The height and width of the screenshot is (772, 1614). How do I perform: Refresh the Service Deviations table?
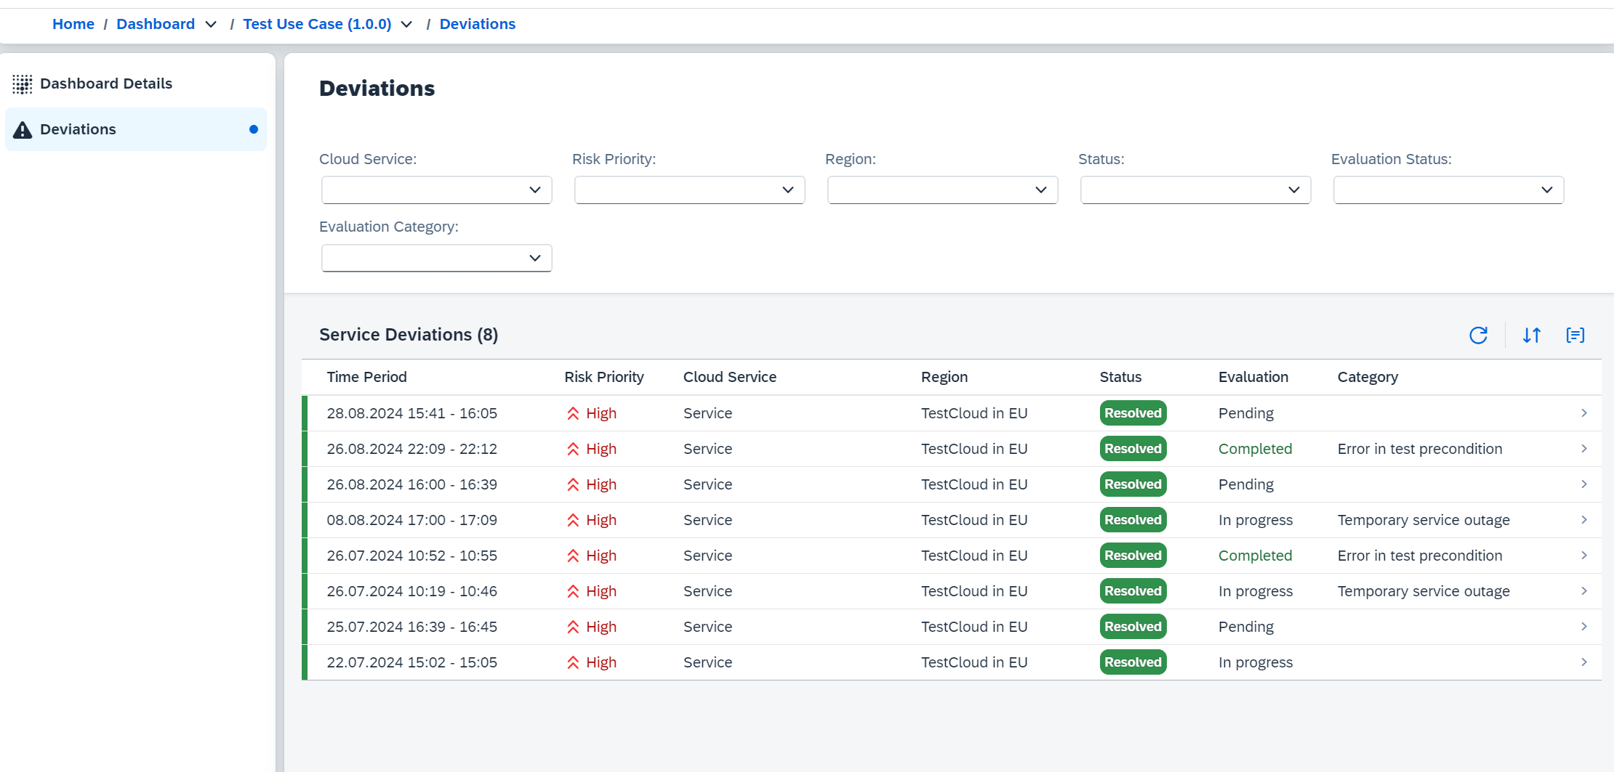pyautogui.click(x=1478, y=335)
